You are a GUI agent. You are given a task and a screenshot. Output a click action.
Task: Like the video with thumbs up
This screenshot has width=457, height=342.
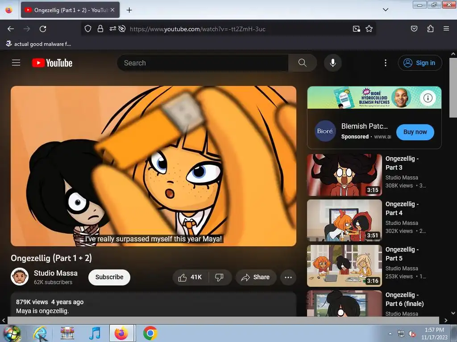(190, 277)
